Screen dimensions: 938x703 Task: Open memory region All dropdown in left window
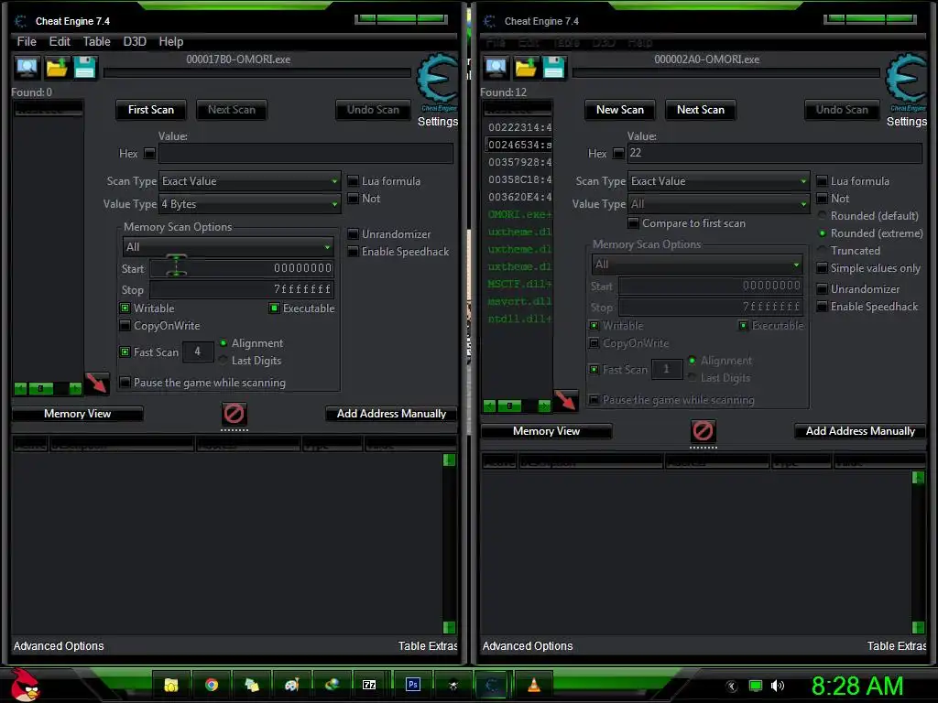(x=228, y=247)
